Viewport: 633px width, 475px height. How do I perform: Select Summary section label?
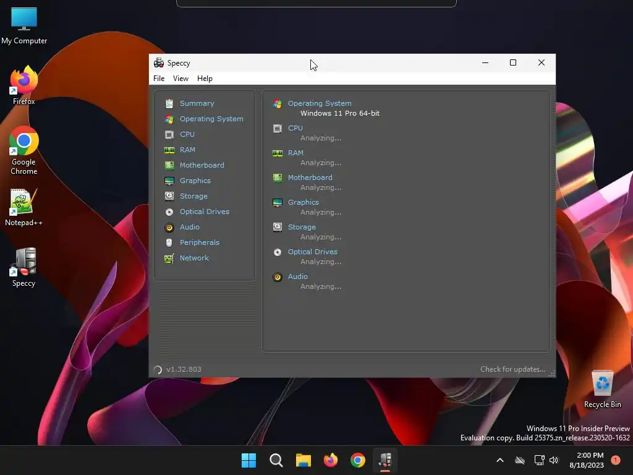point(197,103)
